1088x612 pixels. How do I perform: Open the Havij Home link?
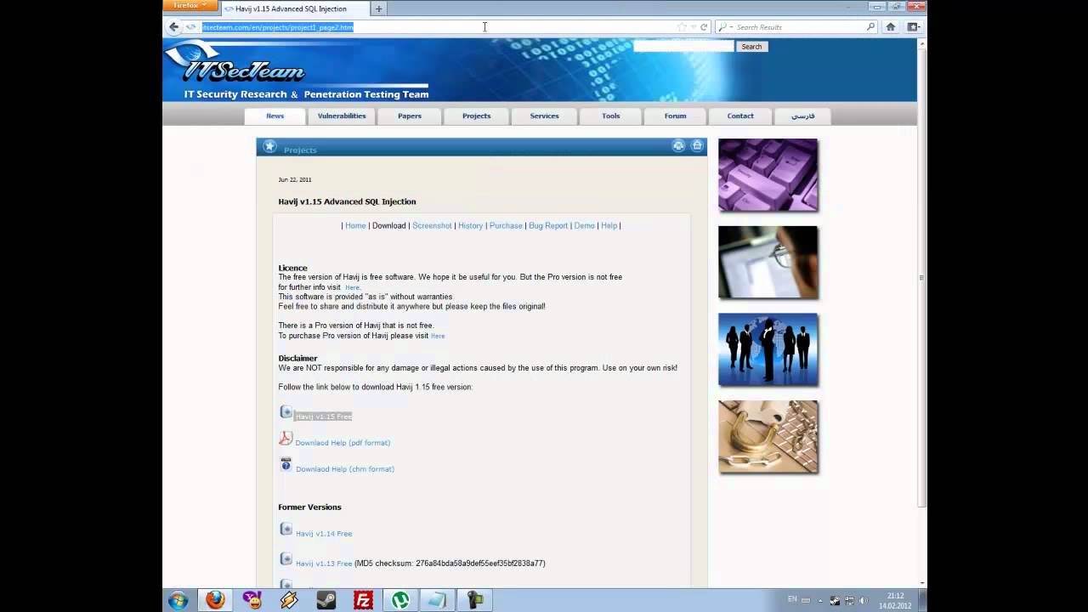355,226
